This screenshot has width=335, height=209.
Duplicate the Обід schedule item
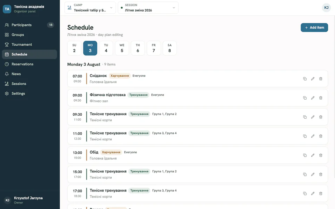pyautogui.click(x=305, y=155)
